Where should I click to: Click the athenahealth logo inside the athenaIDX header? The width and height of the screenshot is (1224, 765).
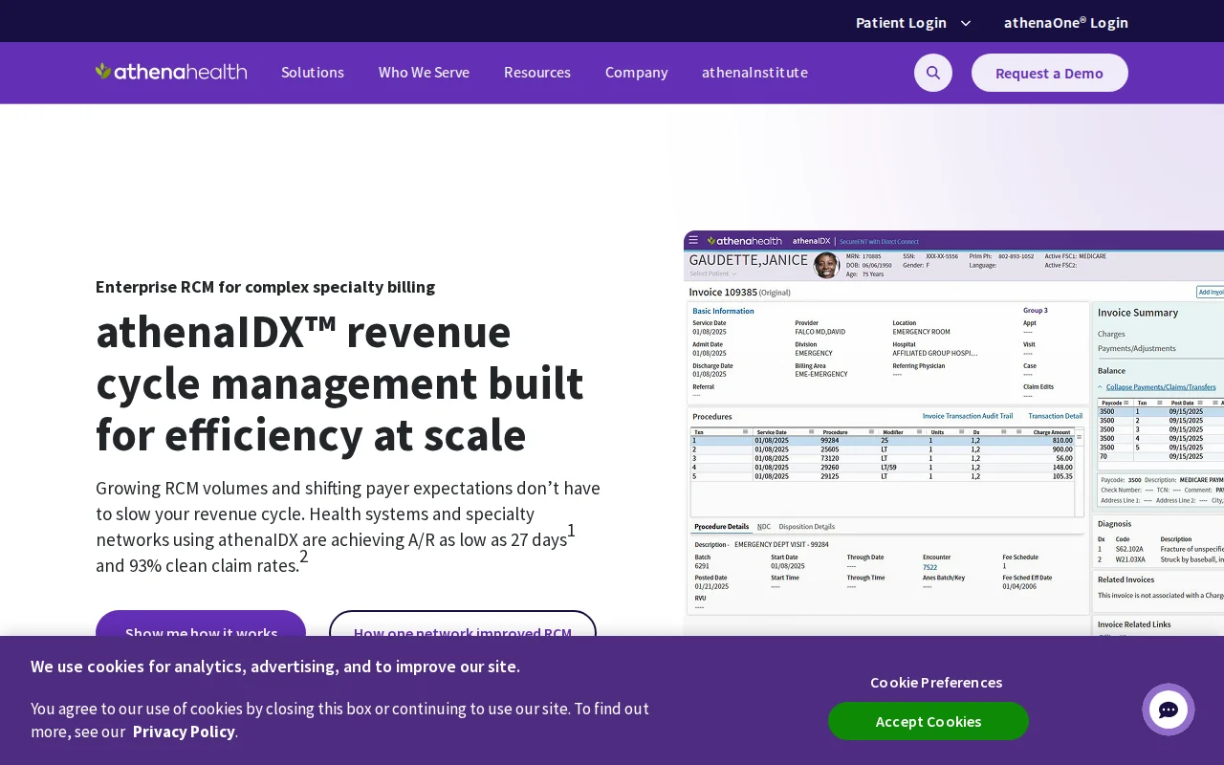click(745, 240)
